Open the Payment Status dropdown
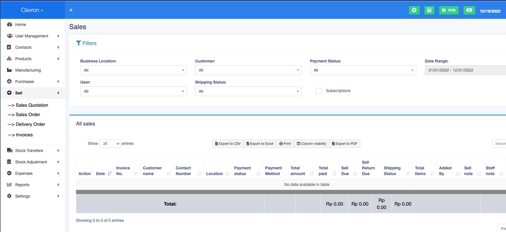The width and height of the screenshot is (506, 232). (x=363, y=70)
